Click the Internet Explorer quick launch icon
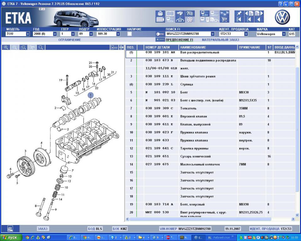The width and height of the screenshot is (301, 241). coord(33,238)
